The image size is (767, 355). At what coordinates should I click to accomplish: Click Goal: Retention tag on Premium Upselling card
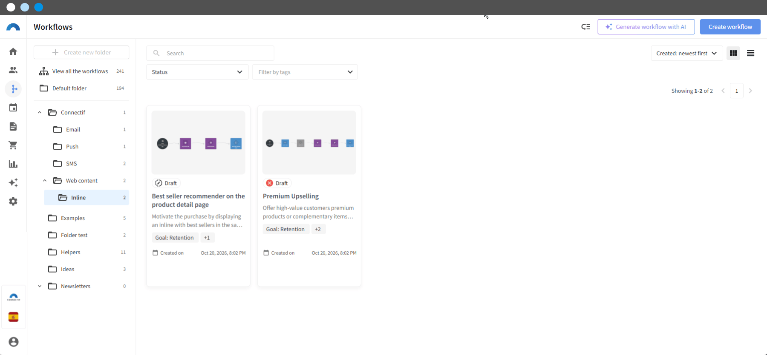(285, 229)
